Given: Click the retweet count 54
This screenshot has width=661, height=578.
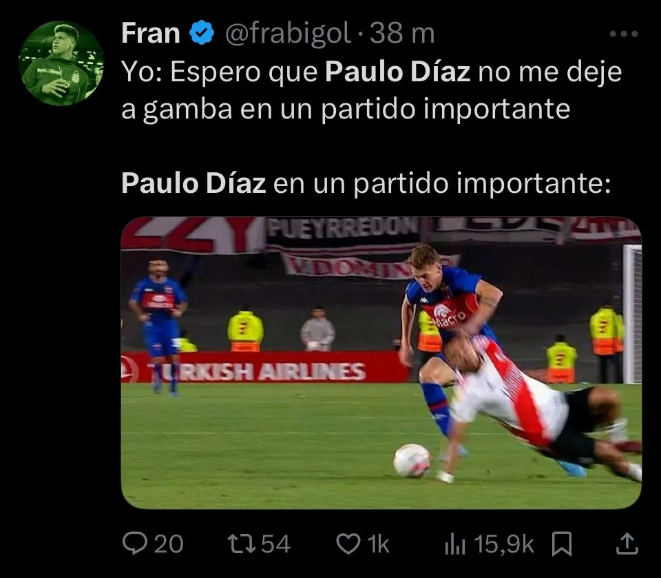Looking at the screenshot, I should (275, 544).
